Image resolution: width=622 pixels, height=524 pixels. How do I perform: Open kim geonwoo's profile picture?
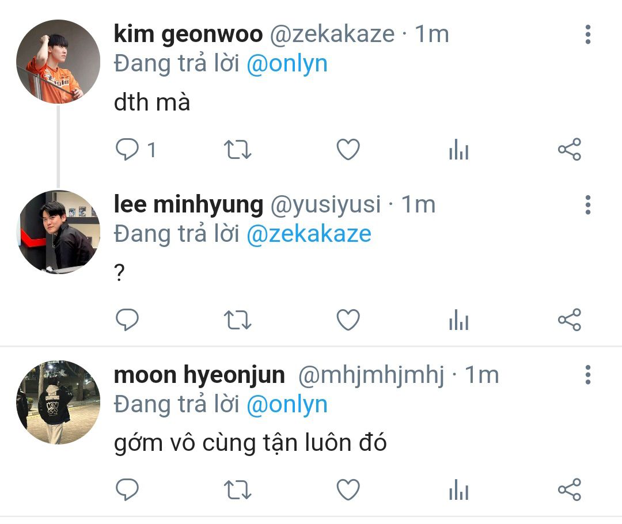pyautogui.click(x=58, y=62)
